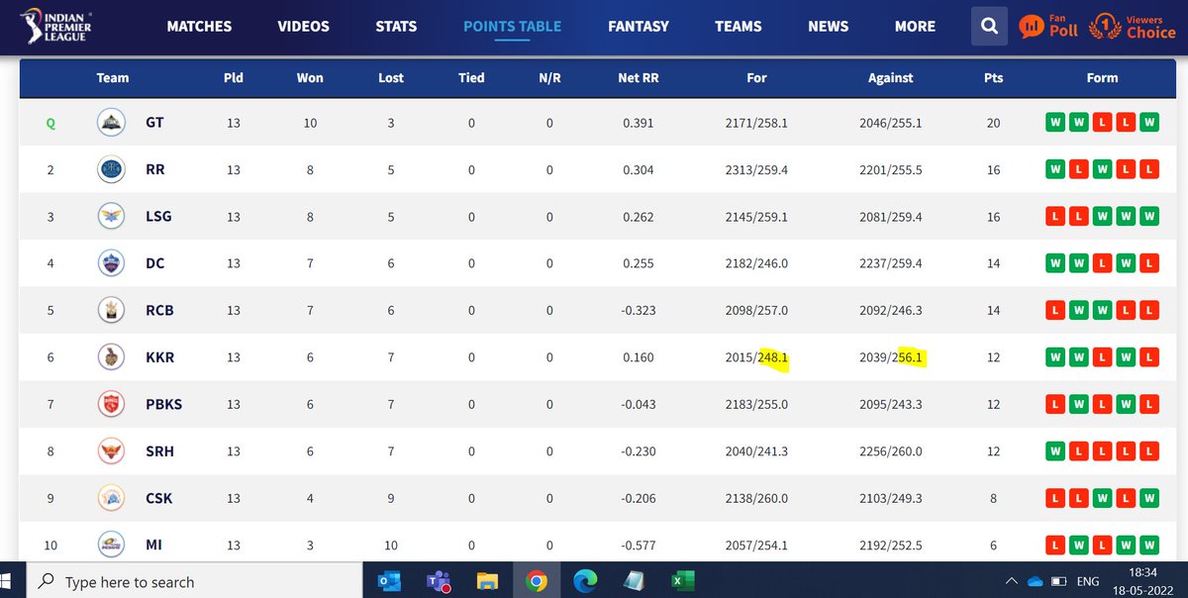1188x598 pixels.
Task: Click GT's Net RR value 0.391
Action: [639, 123]
